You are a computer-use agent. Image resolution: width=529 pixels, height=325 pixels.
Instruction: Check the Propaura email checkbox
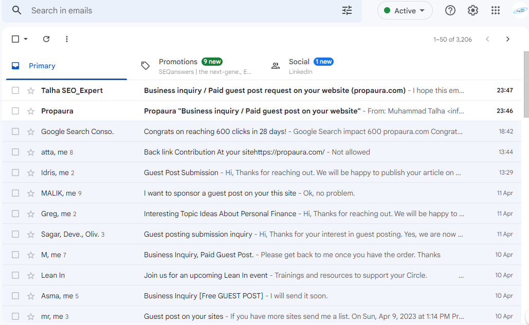point(15,110)
